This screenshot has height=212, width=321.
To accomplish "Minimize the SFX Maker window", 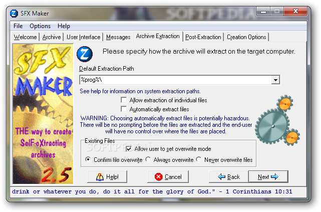I will click(x=263, y=12).
